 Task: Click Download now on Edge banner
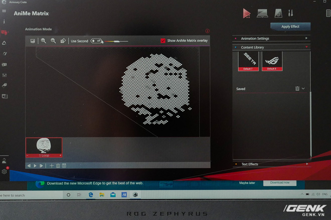(280, 182)
